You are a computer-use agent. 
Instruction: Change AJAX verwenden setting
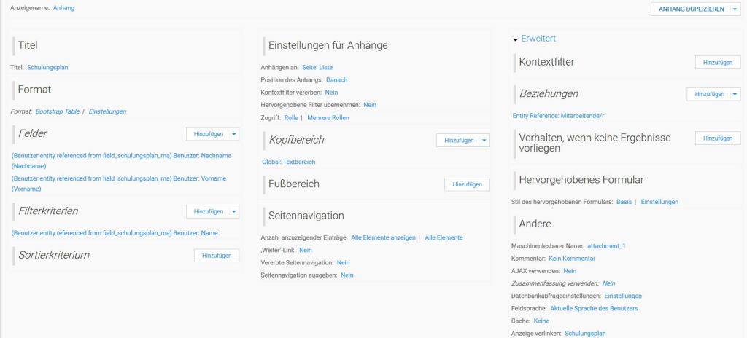coord(570,271)
